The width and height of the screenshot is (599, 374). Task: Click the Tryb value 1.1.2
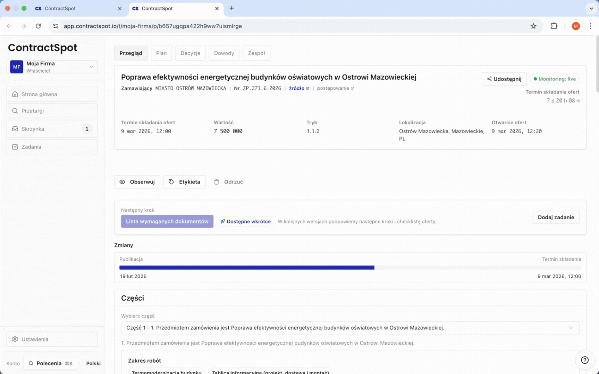point(313,131)
